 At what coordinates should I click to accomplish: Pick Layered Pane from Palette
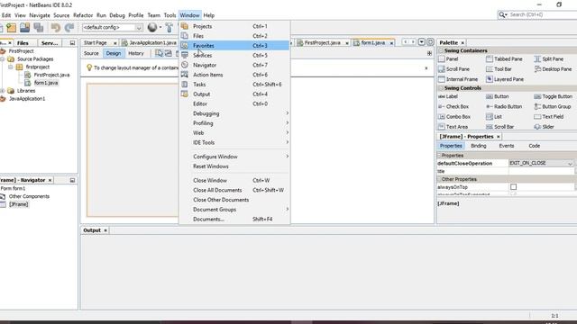505,79
